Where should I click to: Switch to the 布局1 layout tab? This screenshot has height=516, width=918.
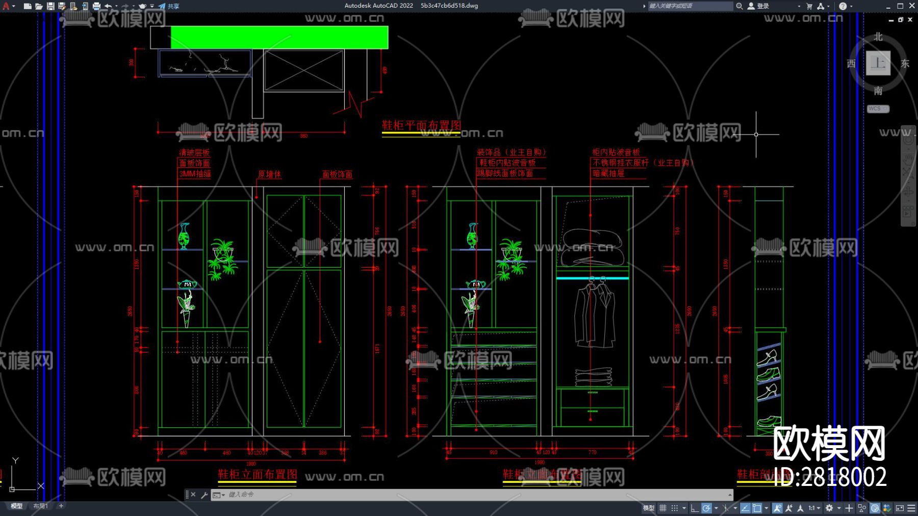(x=41, y=506)
